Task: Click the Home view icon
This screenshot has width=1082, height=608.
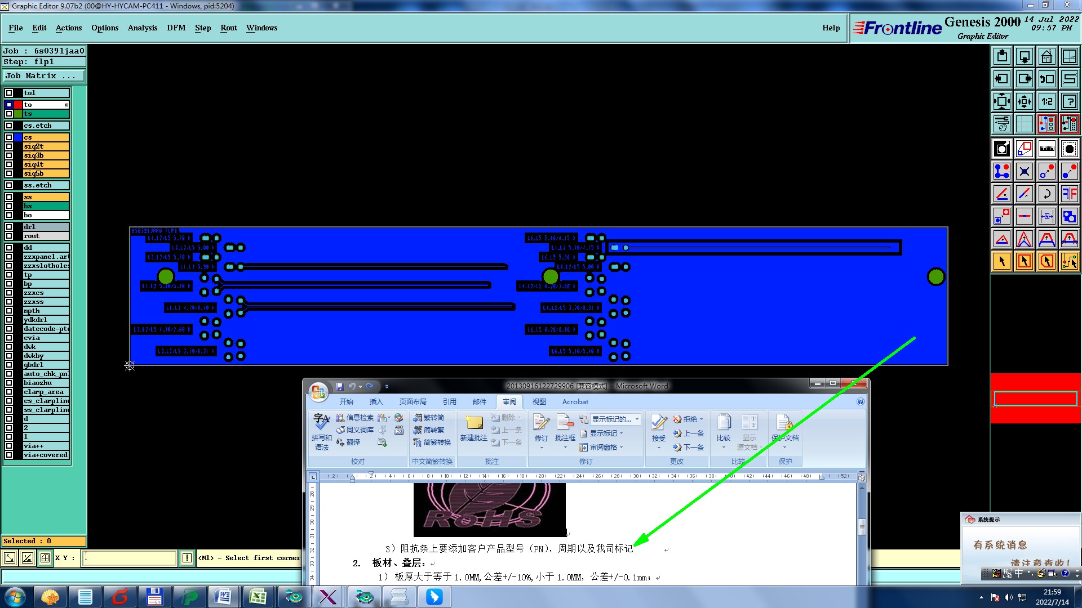Action: click(1046, 56)
